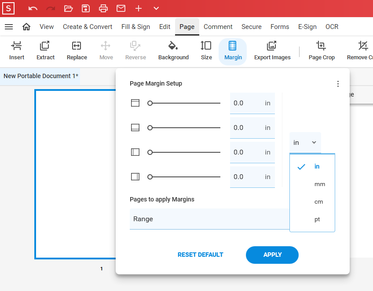Click the Save icon in title bar
This screenshot has height=291, width=373.
(86, 8)
